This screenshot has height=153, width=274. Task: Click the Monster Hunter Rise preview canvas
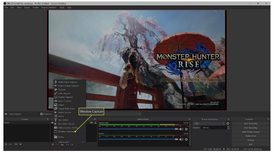(137, 60)
